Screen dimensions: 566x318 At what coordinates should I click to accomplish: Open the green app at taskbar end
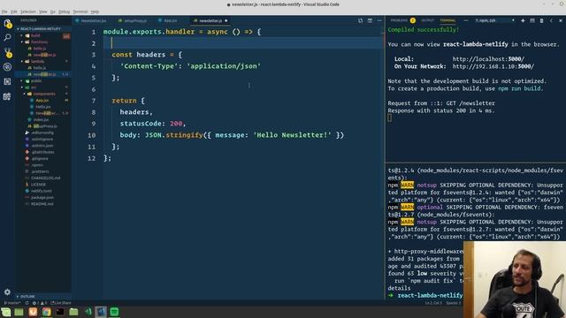114,312
